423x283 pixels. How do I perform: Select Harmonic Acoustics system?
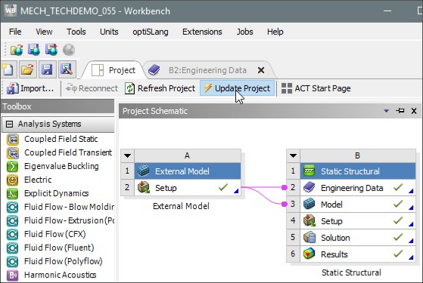pos(60,275)
